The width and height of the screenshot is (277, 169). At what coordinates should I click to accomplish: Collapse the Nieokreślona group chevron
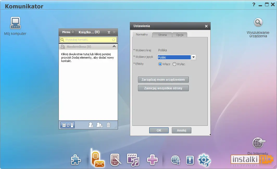(x=114, y=47)
